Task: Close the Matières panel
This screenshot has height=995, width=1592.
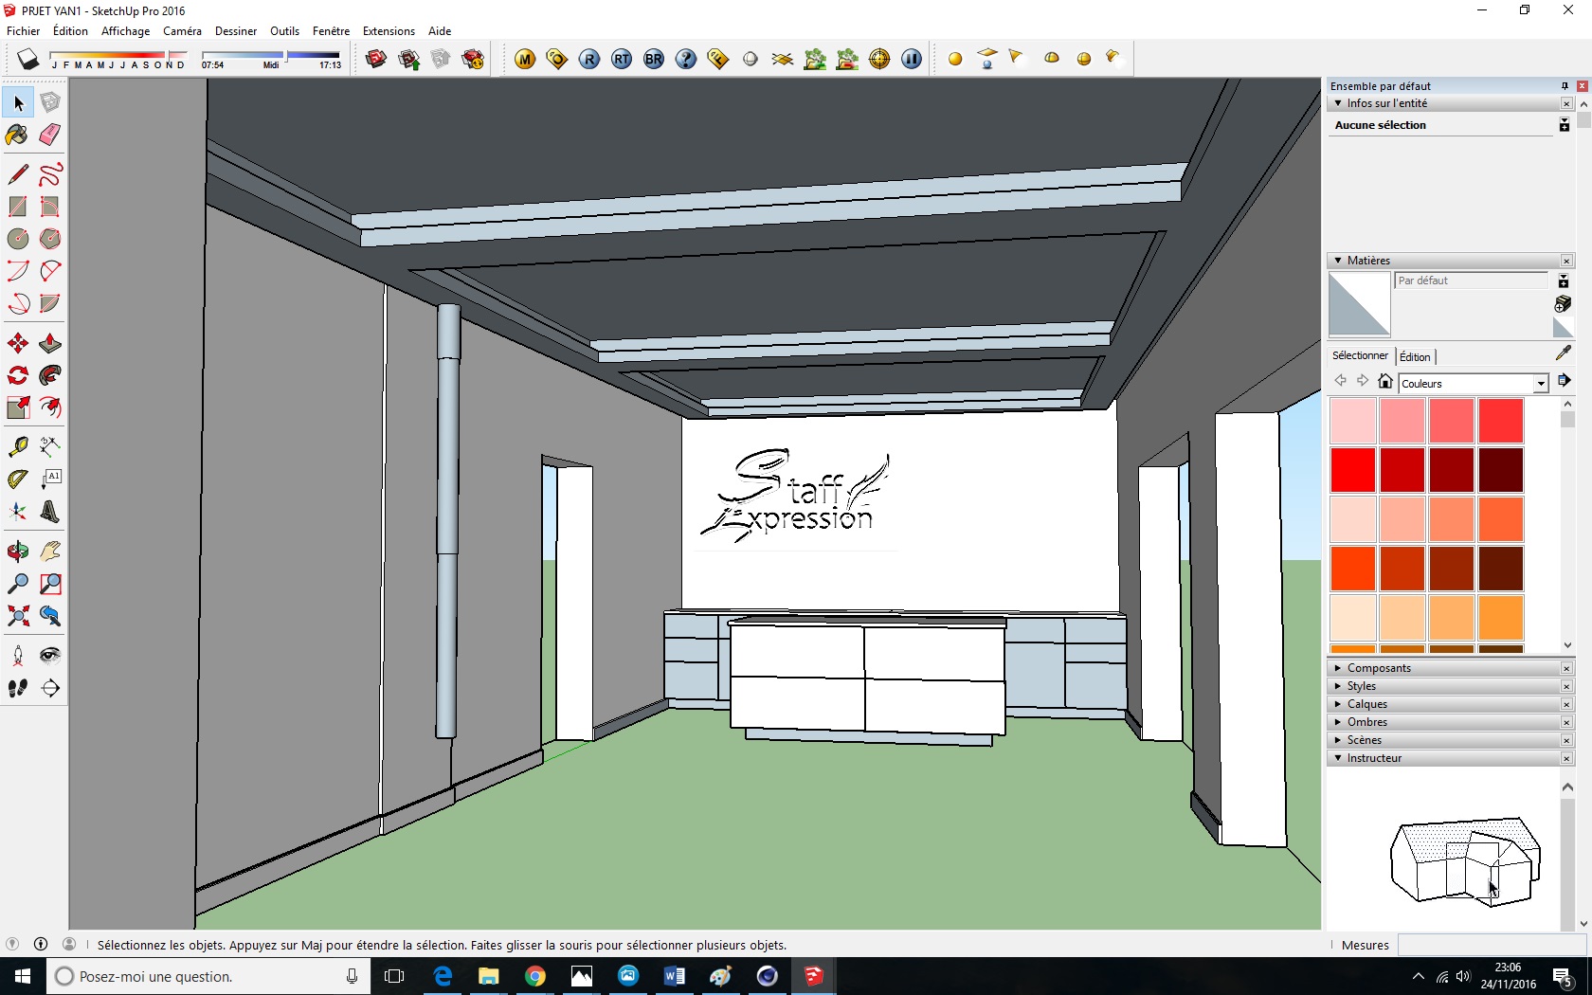Action: pos(1566,261)
